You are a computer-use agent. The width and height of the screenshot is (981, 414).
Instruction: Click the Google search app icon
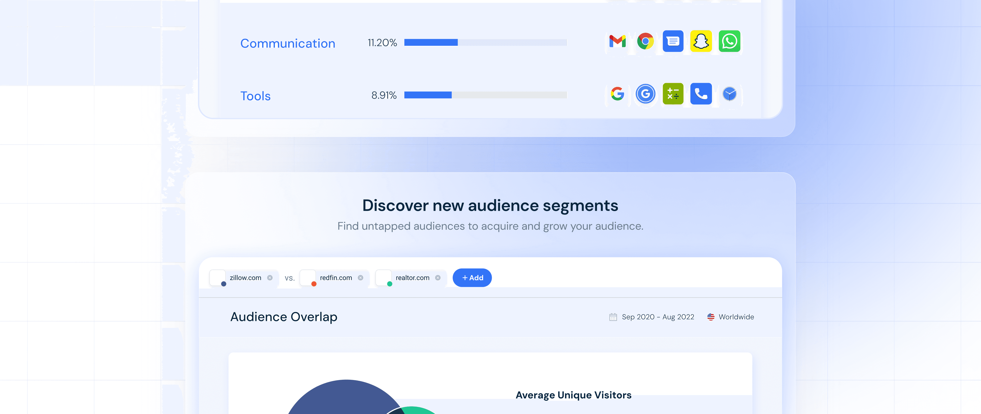tap(617, 94)
